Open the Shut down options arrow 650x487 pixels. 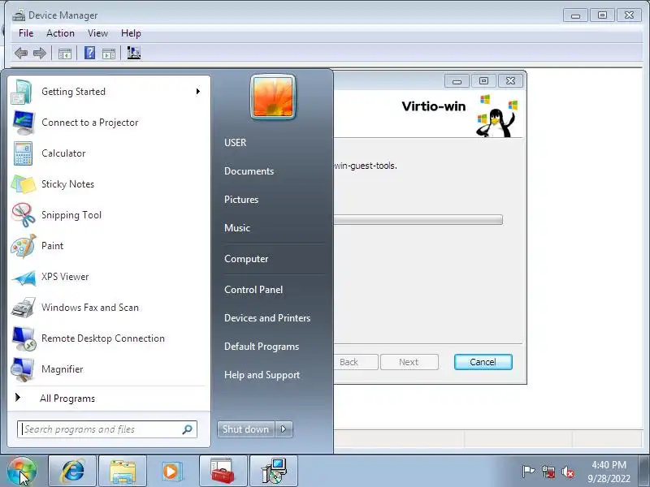coord(284,429)
